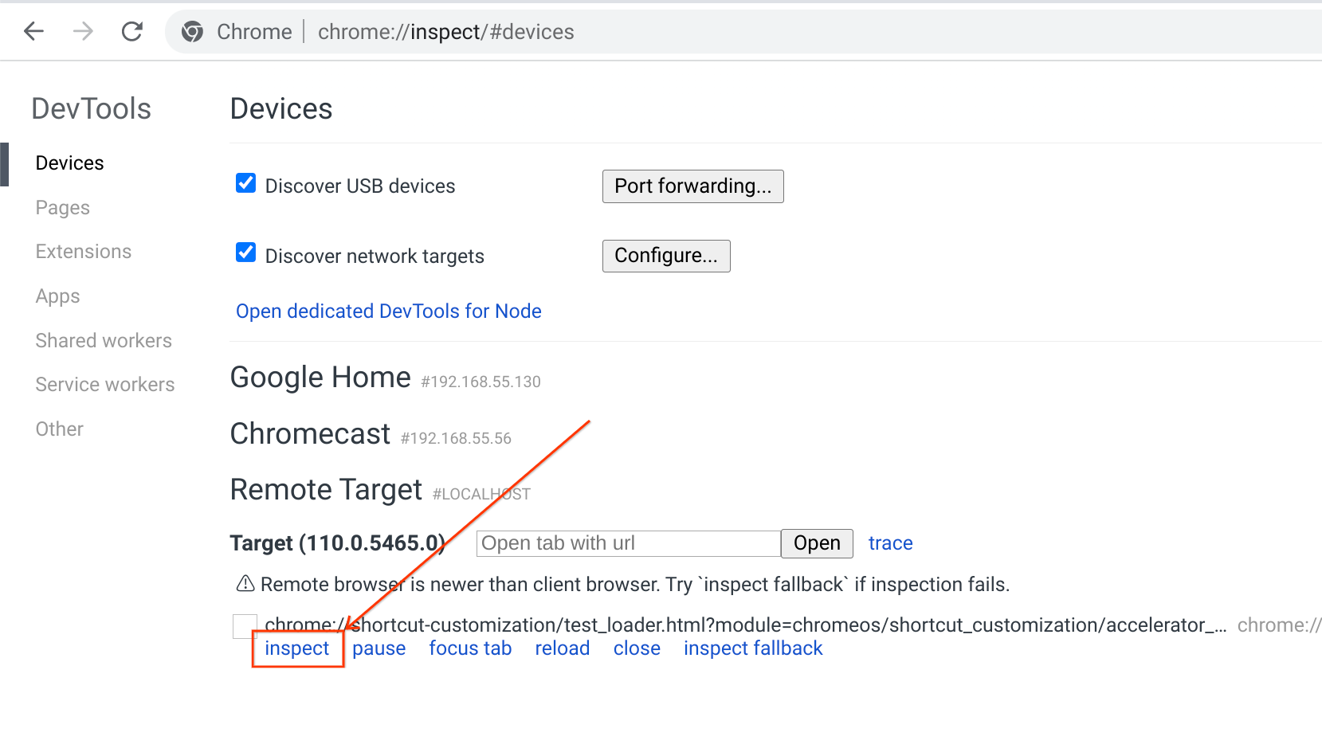Viewport: 1322px width, 752px height.
Task: Reload the page with refresh icon
Action: click(x=132, y=32)
